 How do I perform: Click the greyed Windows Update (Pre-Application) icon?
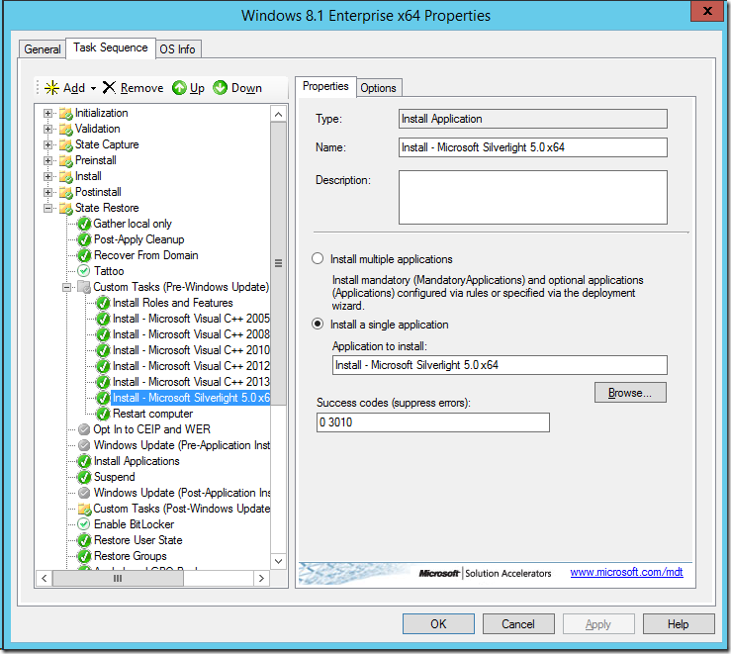pos(84,445)
